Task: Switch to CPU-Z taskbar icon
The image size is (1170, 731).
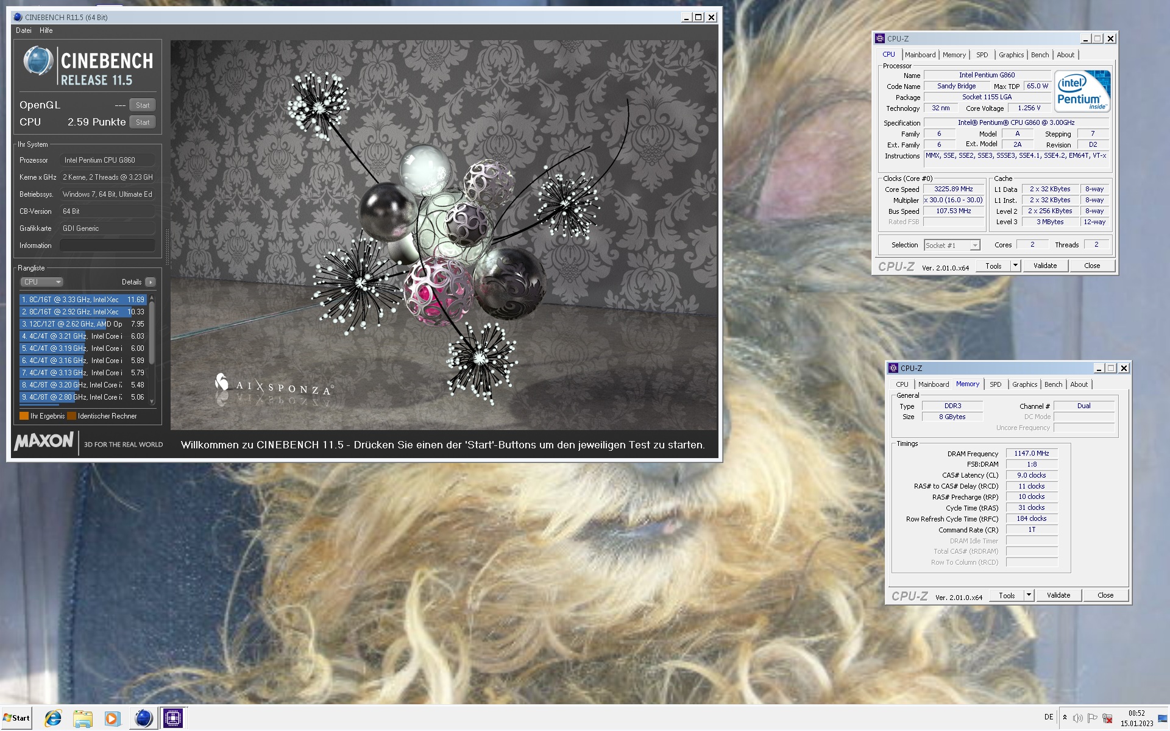Action: [x=173, y=718]
